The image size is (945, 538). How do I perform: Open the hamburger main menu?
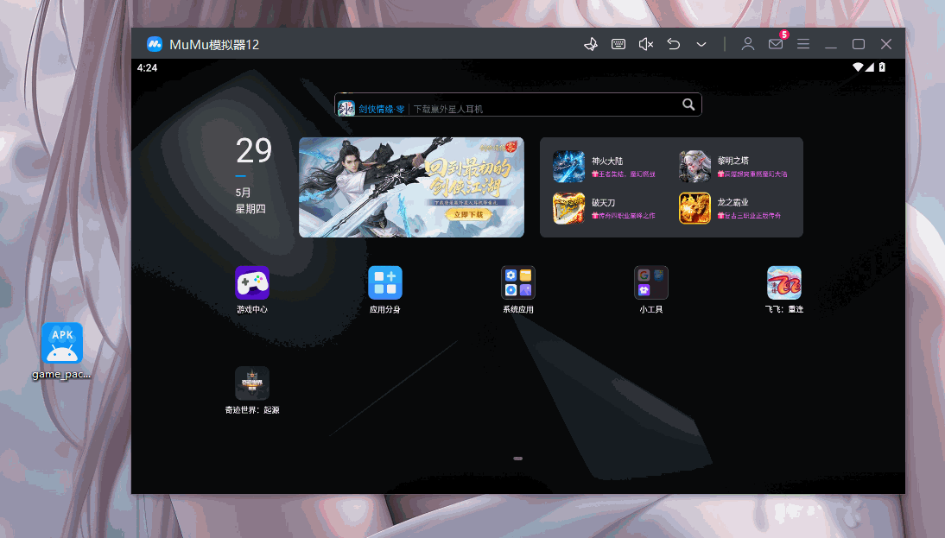803,44
